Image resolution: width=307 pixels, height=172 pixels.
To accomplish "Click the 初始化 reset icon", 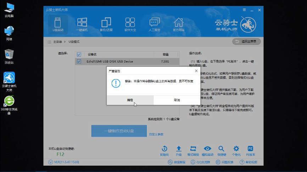I will tap(164, 151).
